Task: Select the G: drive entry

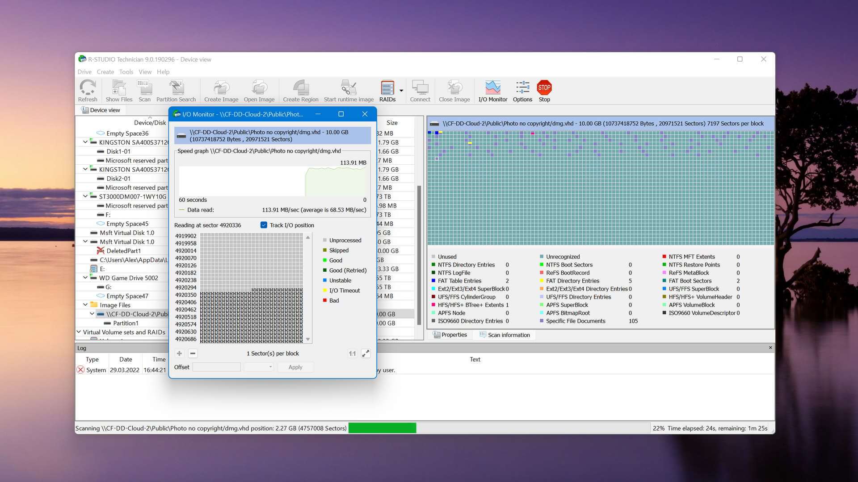Action: point(108,287)
